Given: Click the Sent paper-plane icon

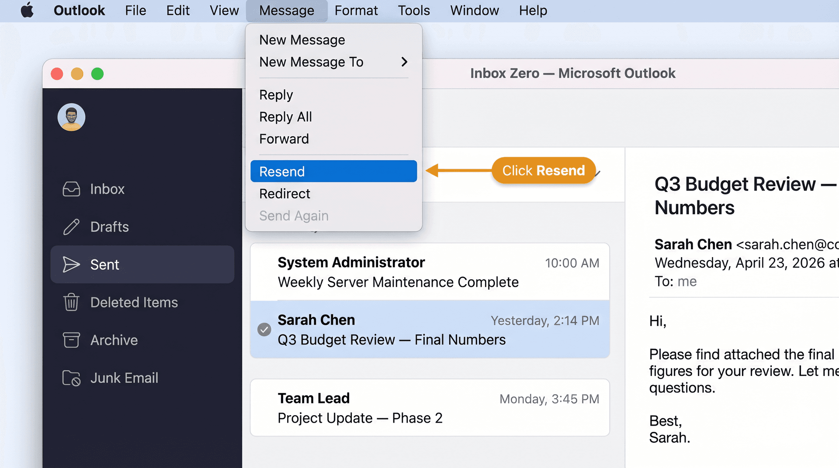Looking at the screenshot, I should 71,264.
